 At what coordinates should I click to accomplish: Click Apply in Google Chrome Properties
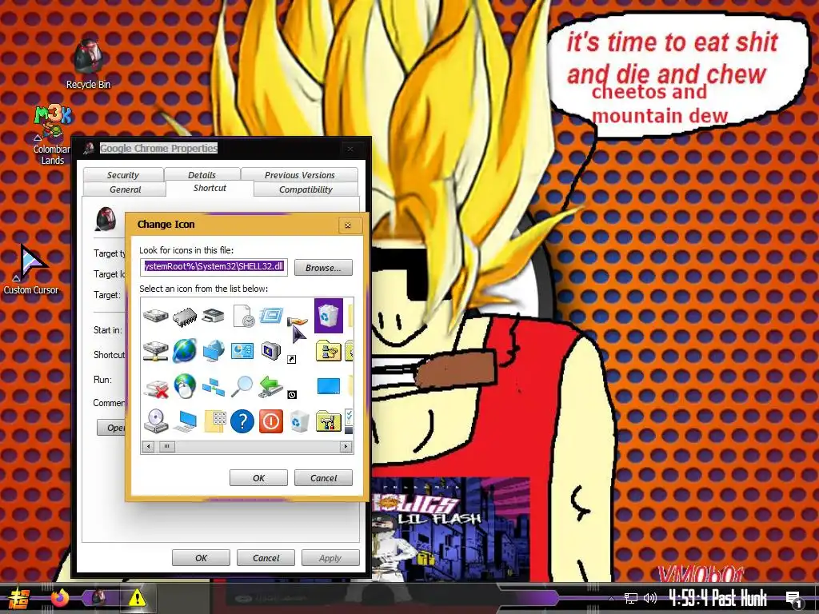click(x=330, y=557)
